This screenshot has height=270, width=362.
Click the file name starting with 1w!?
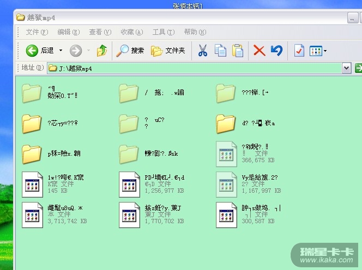(x=65, y=177)
